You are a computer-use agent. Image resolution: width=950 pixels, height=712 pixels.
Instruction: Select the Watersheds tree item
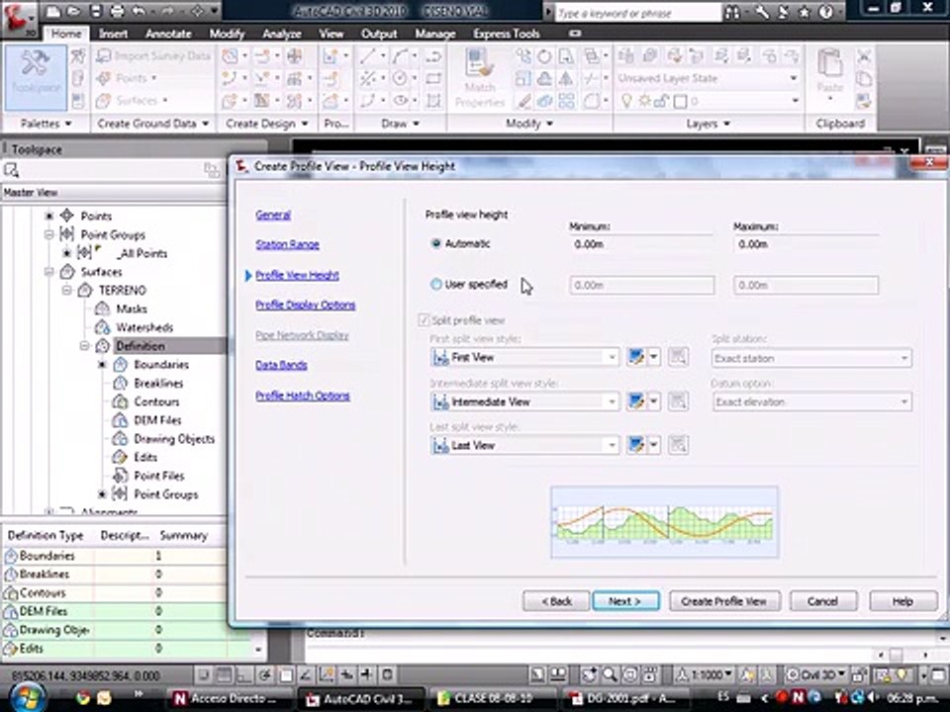(144, 327)
